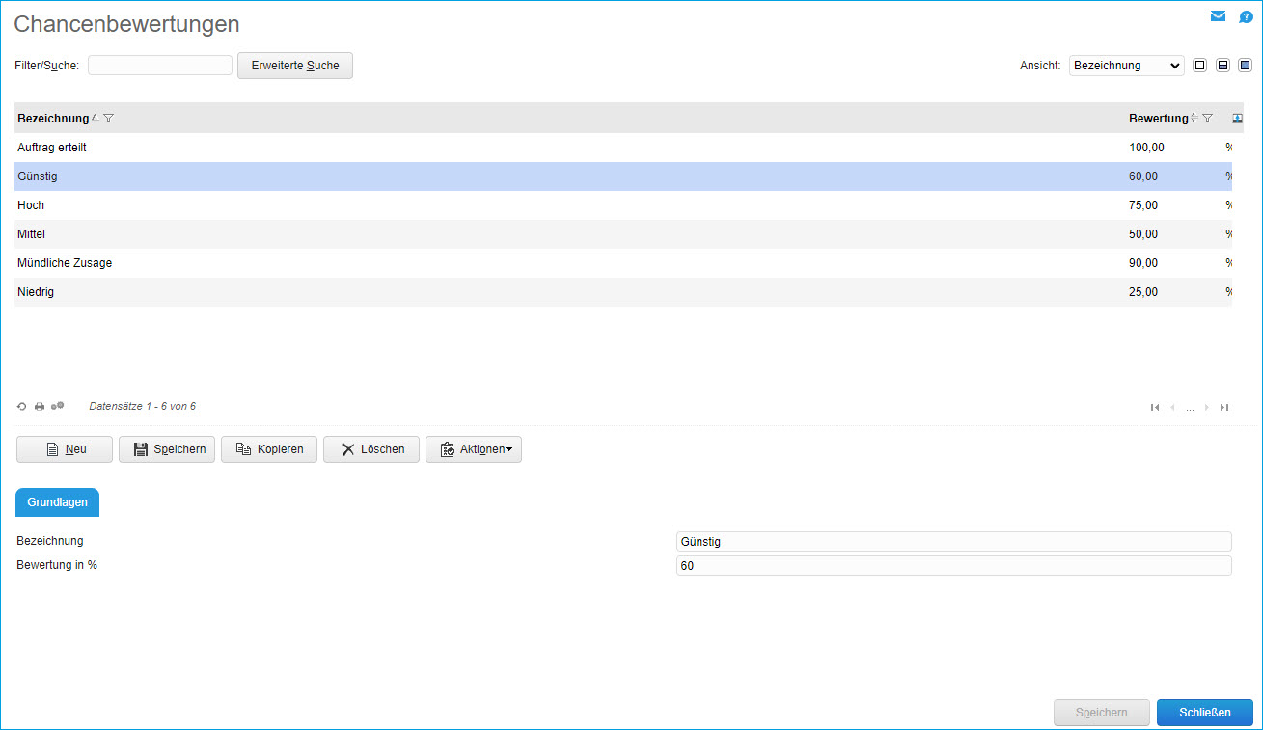Select the Günstig row in the table

point(623,176)
